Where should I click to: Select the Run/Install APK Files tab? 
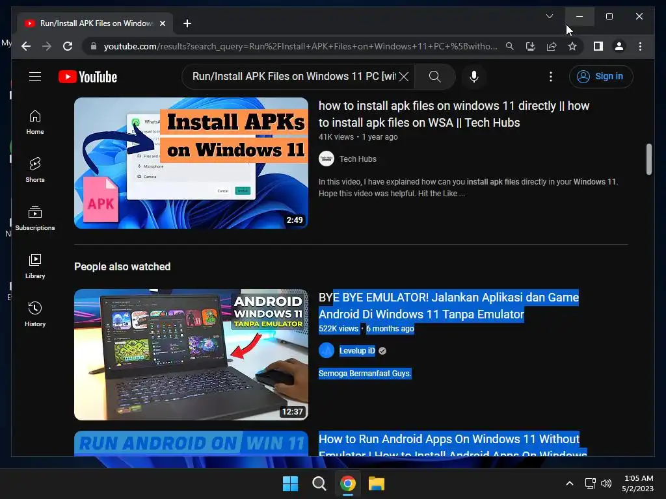coord(95,23)
